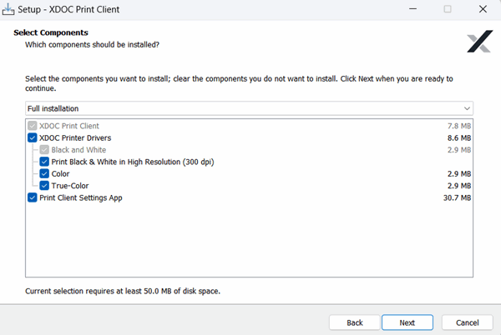Click the grayed-out maximize button

447,9
